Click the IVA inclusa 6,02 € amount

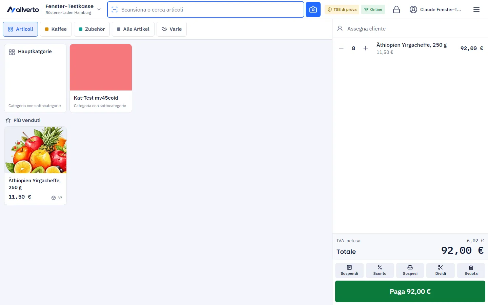pos(475,241)
